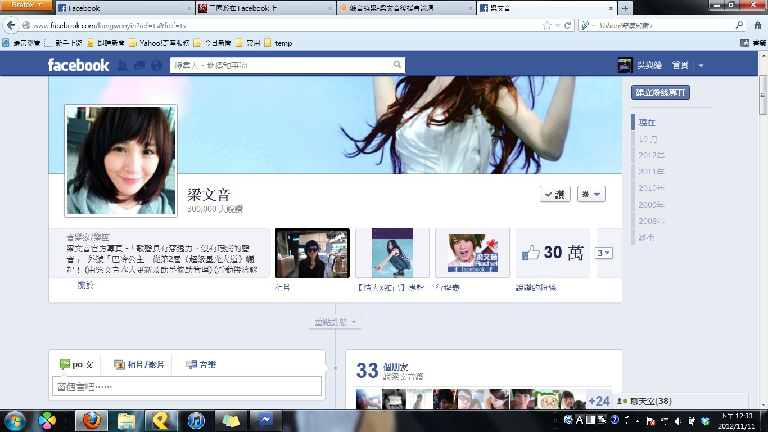Expand the account menu arrow next to 首頁
This screenshot has height=432, width=768.
[701, 66]
